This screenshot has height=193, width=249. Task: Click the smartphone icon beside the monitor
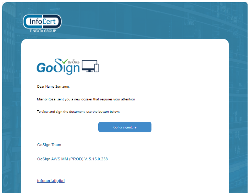click(x=96, y=67)
